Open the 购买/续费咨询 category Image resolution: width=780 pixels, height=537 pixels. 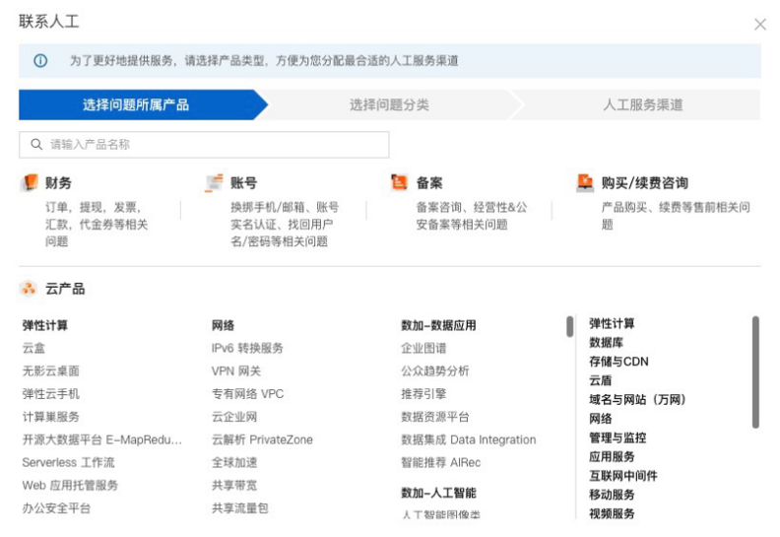tap(645, 182)
